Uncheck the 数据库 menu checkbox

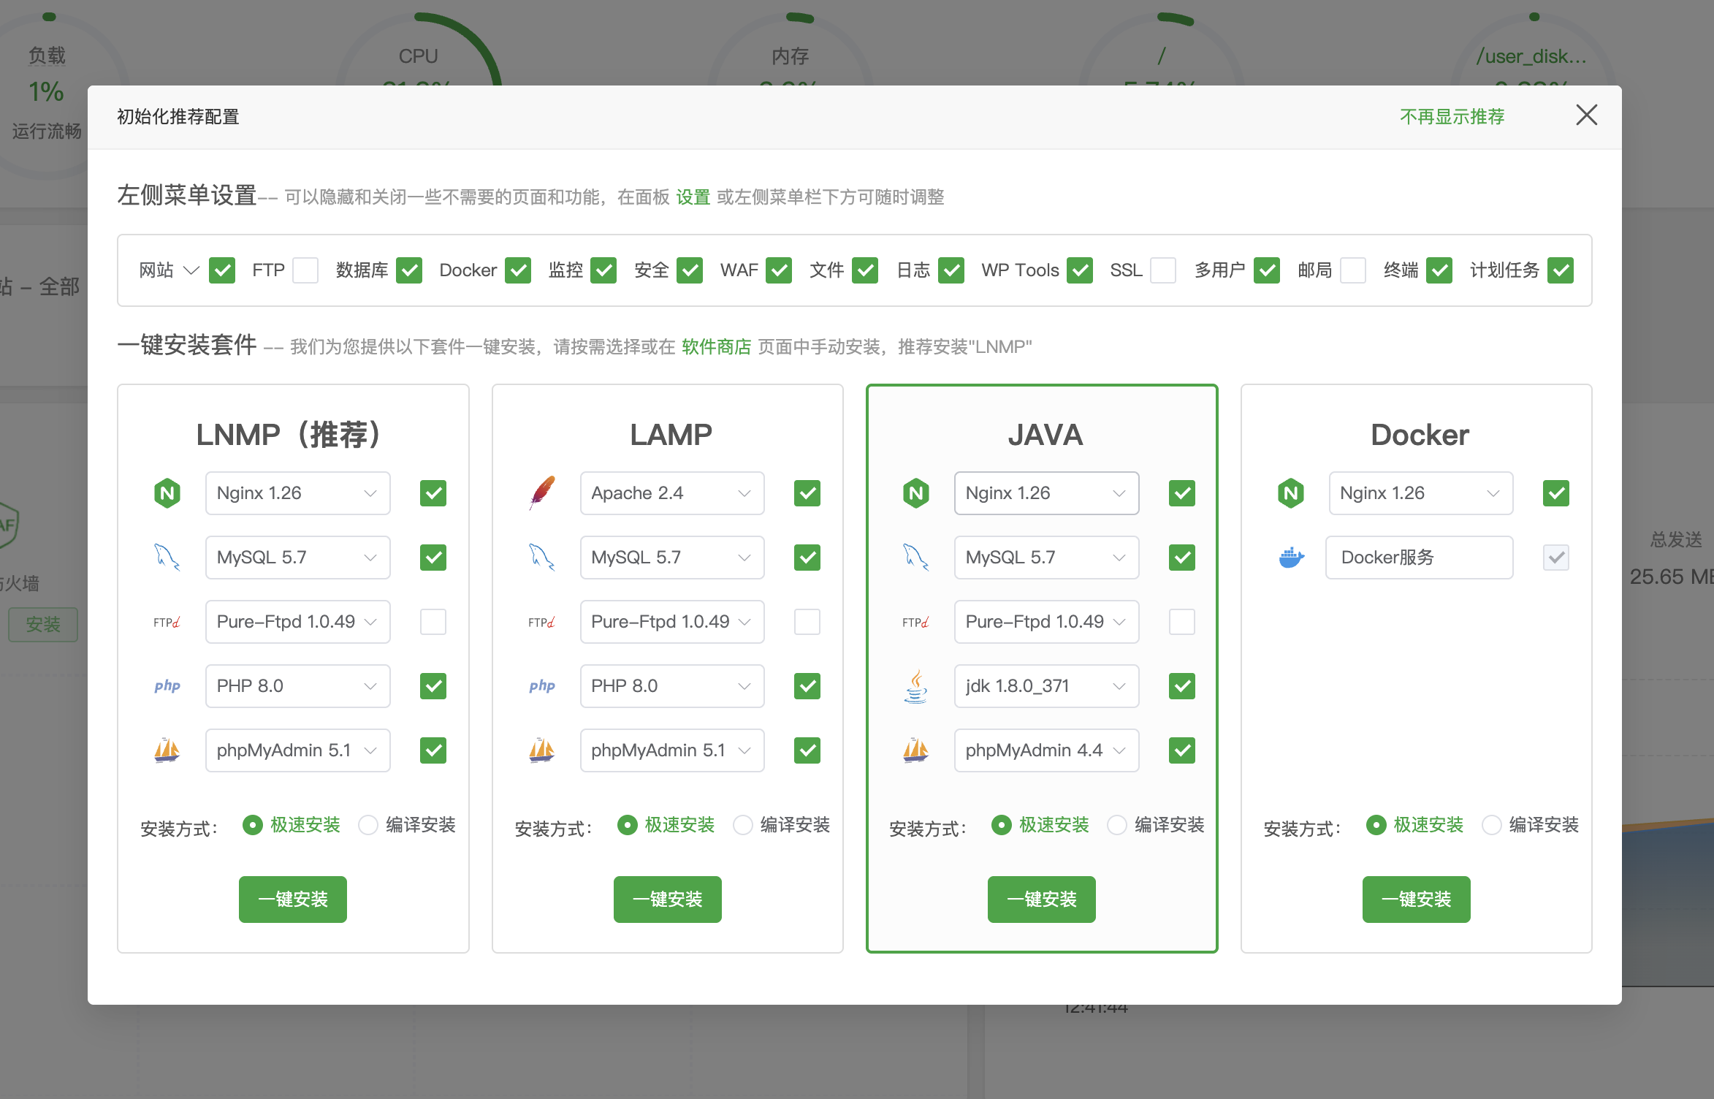pyautogui.click(x=409, y=270)
